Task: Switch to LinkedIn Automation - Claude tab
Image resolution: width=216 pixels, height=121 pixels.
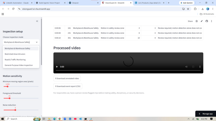Action: pyautogui.click(x=17, y=3)
